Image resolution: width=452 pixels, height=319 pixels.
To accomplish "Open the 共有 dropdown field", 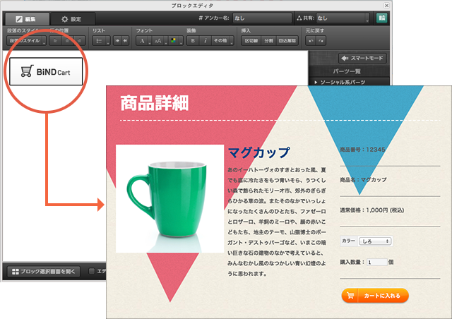I will (342, 18).
